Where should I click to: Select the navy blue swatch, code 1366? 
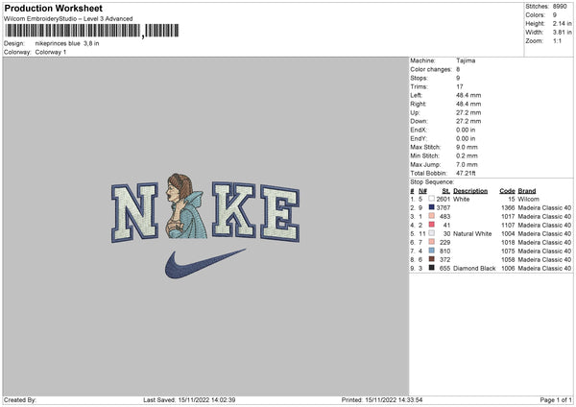coord(431,207)
